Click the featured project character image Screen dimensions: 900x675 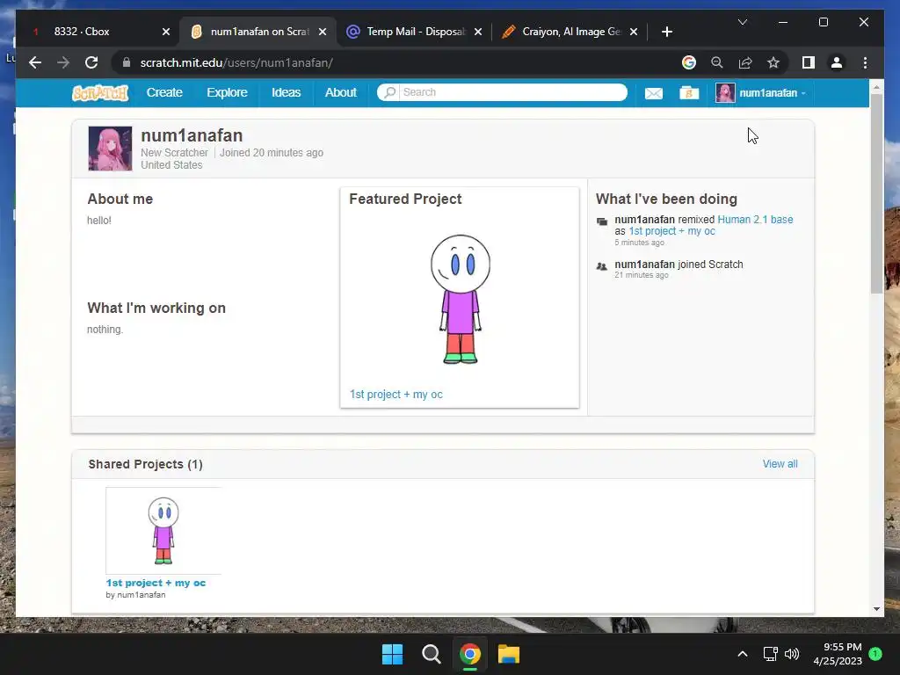(461, 299)
